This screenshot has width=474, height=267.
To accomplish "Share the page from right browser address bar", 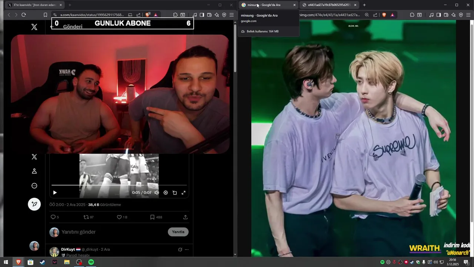I will [x=375, y=15].
